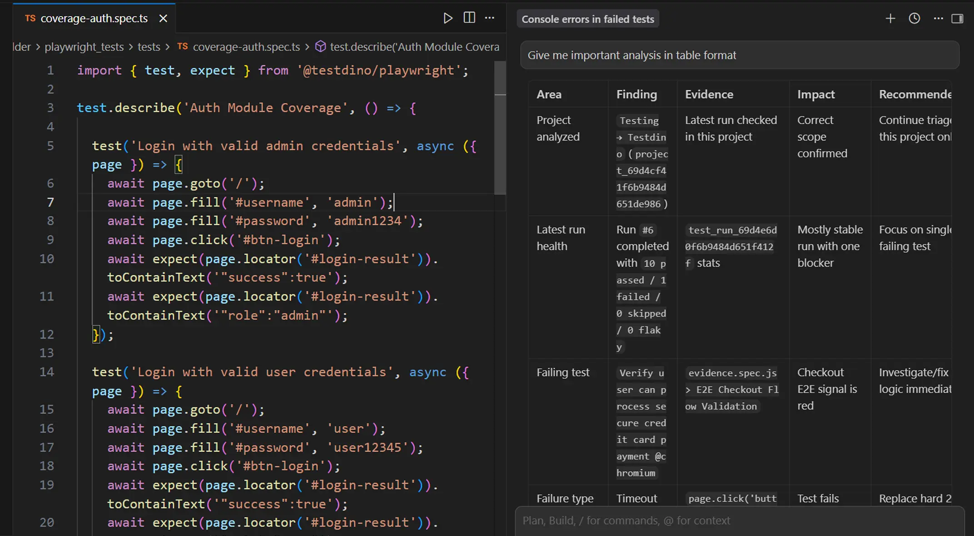974x536 pixels.
Task: Open test.describe breadcrumb symbol
Action: tap(414, 47)
